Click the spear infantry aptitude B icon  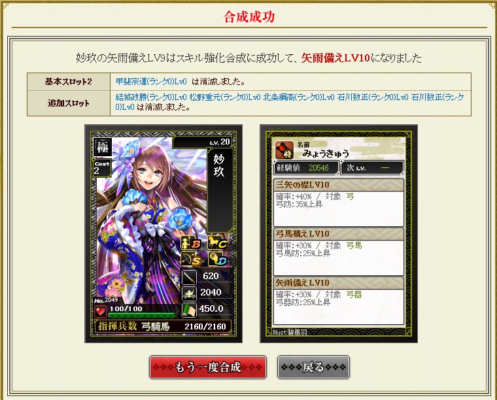(191, 243)
